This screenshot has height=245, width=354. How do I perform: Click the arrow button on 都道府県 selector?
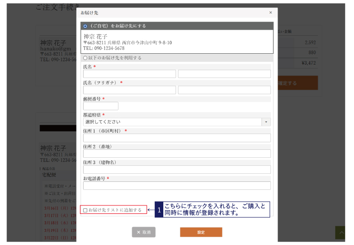(x=267, y=122)
